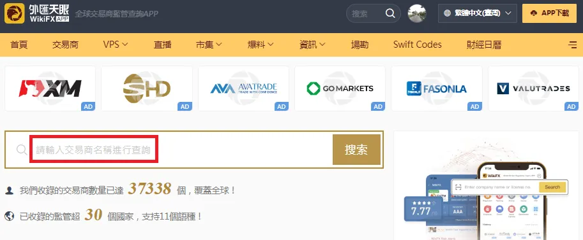Screen dimensions: 583x240
Task: Click the WikiFX logo icon
Action: pyautogui.click(x=15, y=13)
